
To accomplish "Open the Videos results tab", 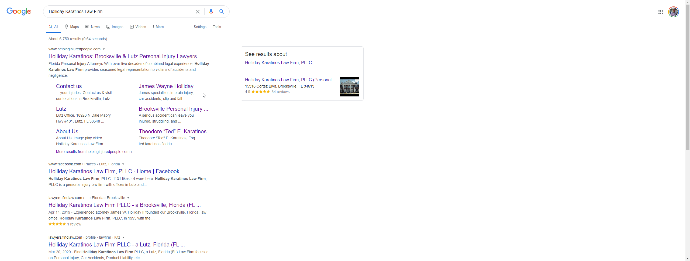I will point(138,27).
